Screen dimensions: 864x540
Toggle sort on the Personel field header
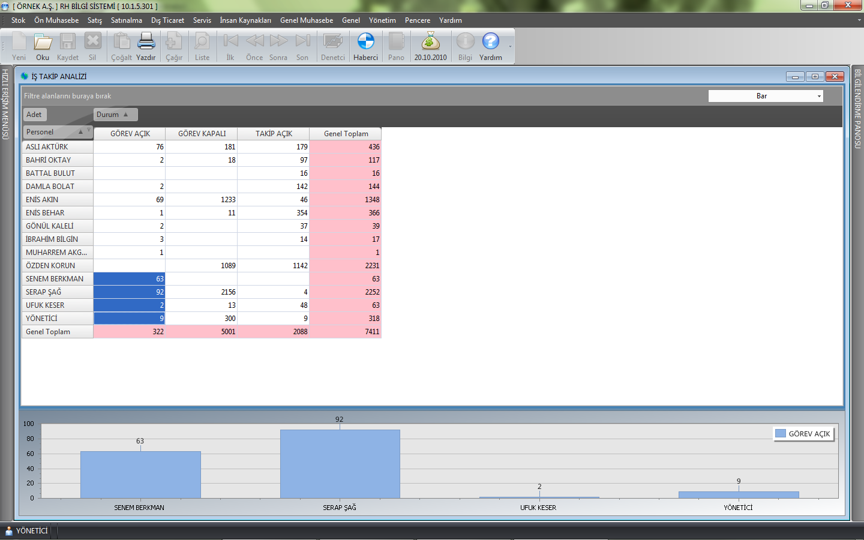(57, 132)
